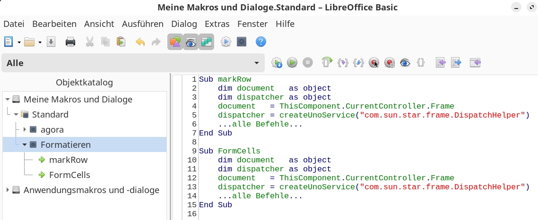Toggle the Breakpoint on/off button
Screen dimensions: 538x220
pyautogui.click(x=374, y=63)
